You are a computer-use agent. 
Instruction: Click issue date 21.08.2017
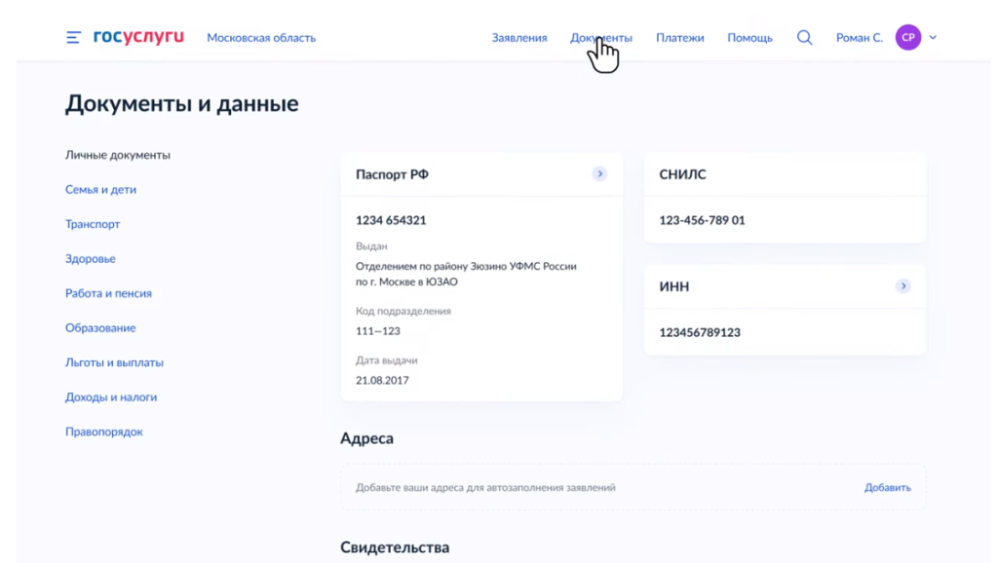pyautogui.click(x=382, y=381)
